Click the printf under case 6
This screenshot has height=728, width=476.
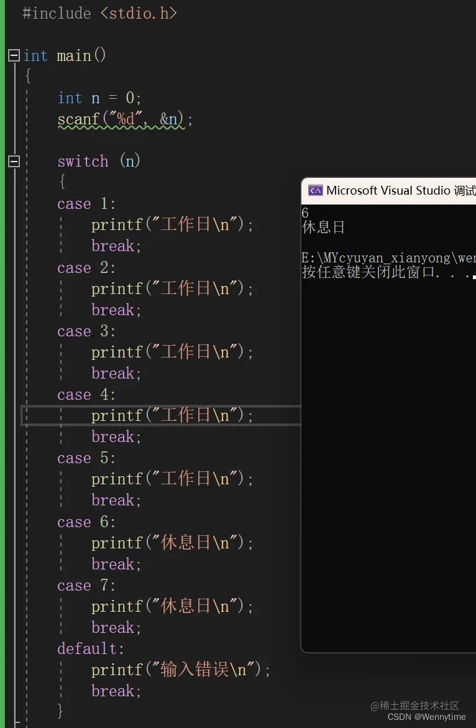point(173,543)
